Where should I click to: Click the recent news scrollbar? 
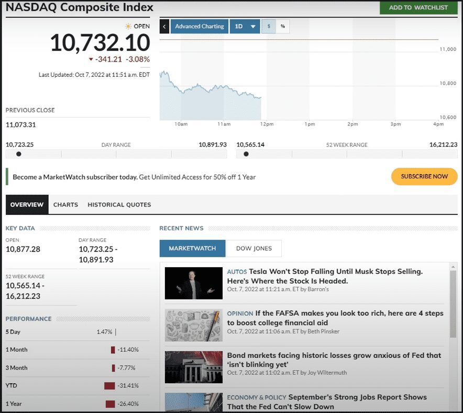[x=453, y=303]
